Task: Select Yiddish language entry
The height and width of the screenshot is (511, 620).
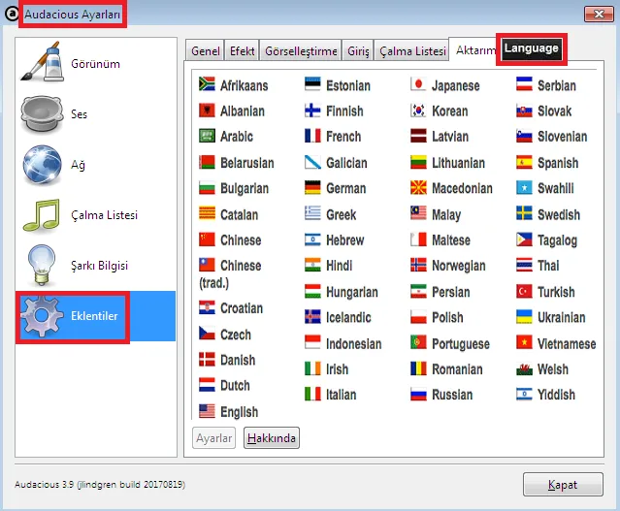Action: pyautogui.click(x=545, y=395)
